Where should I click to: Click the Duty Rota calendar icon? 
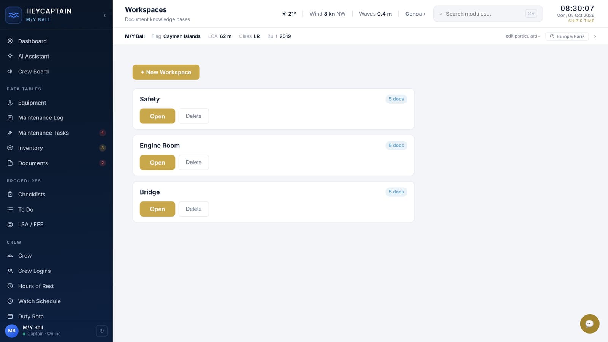click(x=10, y=316)
